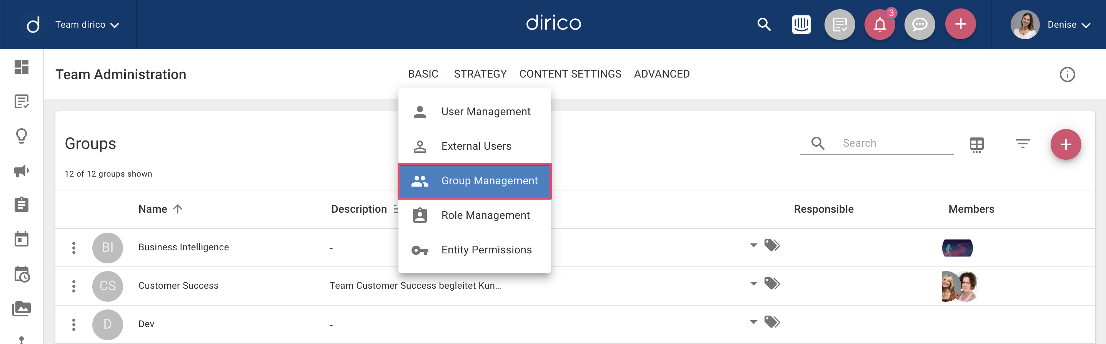Open the BASIC tab
Image resolution: width=1106 pixels, height=344 pixels.
click(x=423, y=74)
